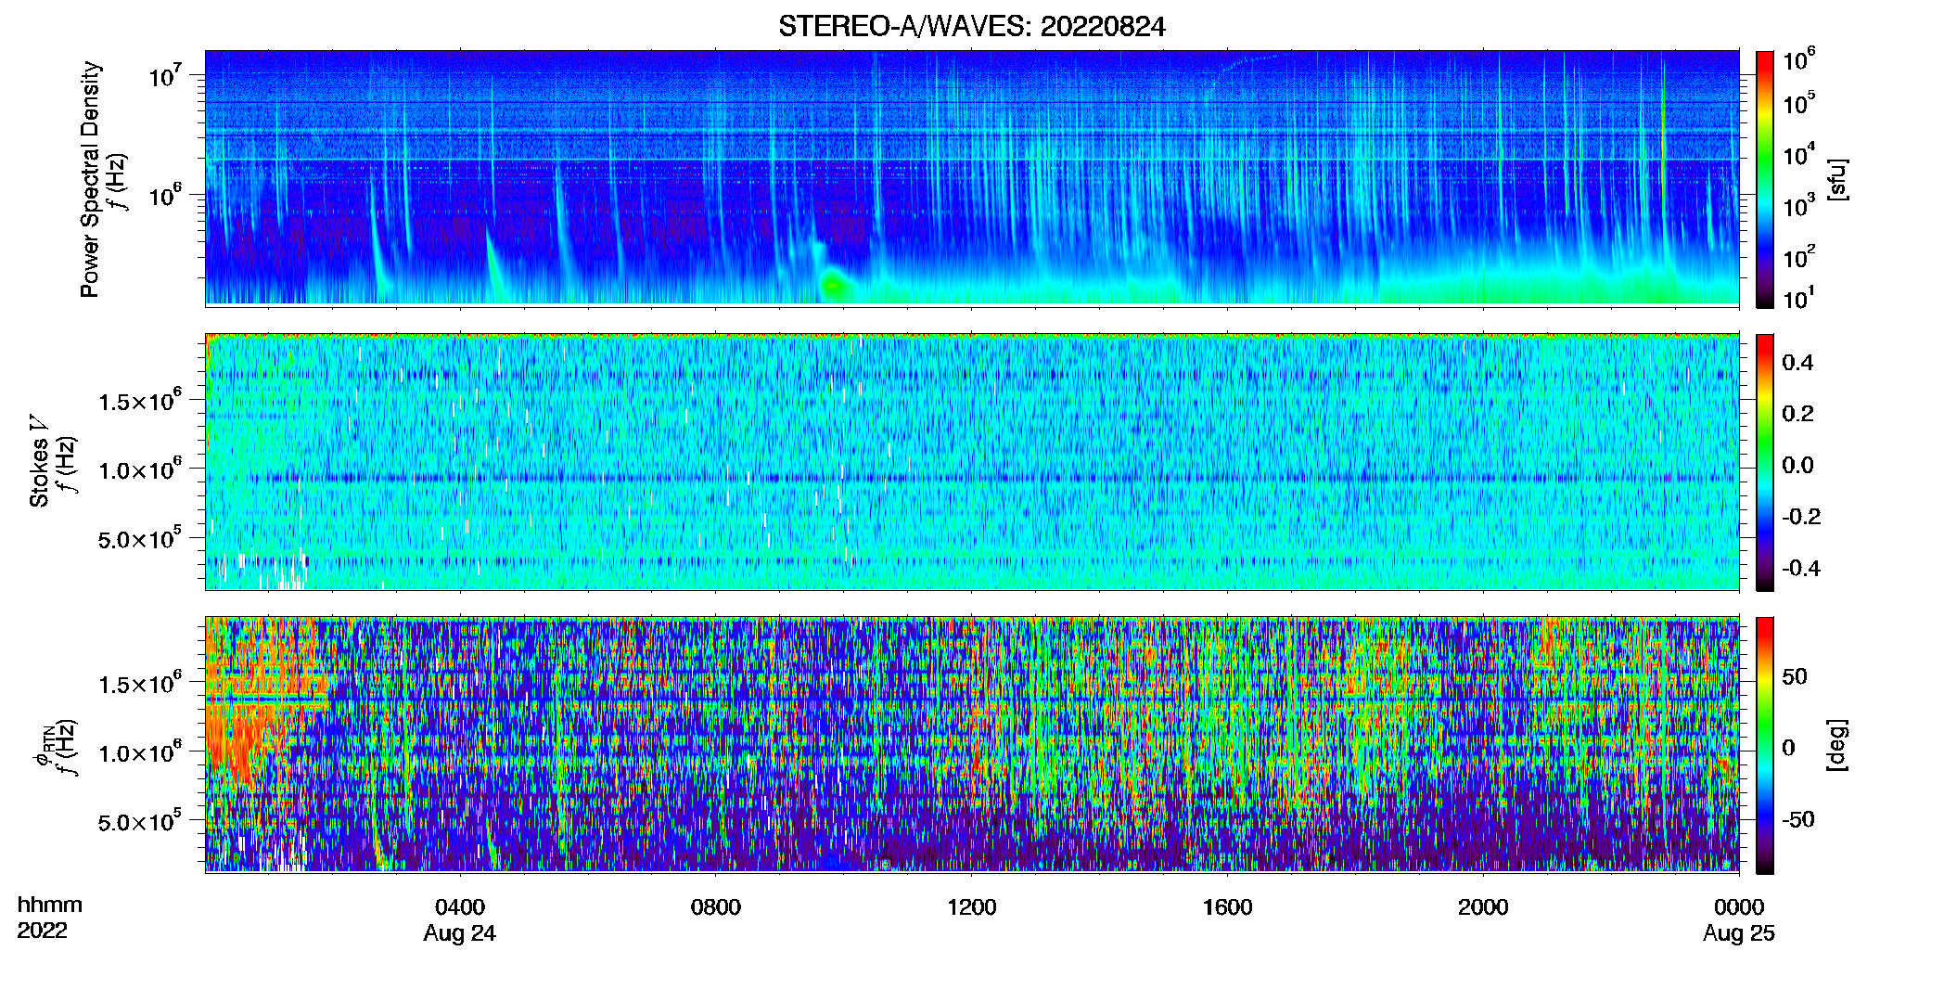Click the "1200" time tick label

[972, 906]
